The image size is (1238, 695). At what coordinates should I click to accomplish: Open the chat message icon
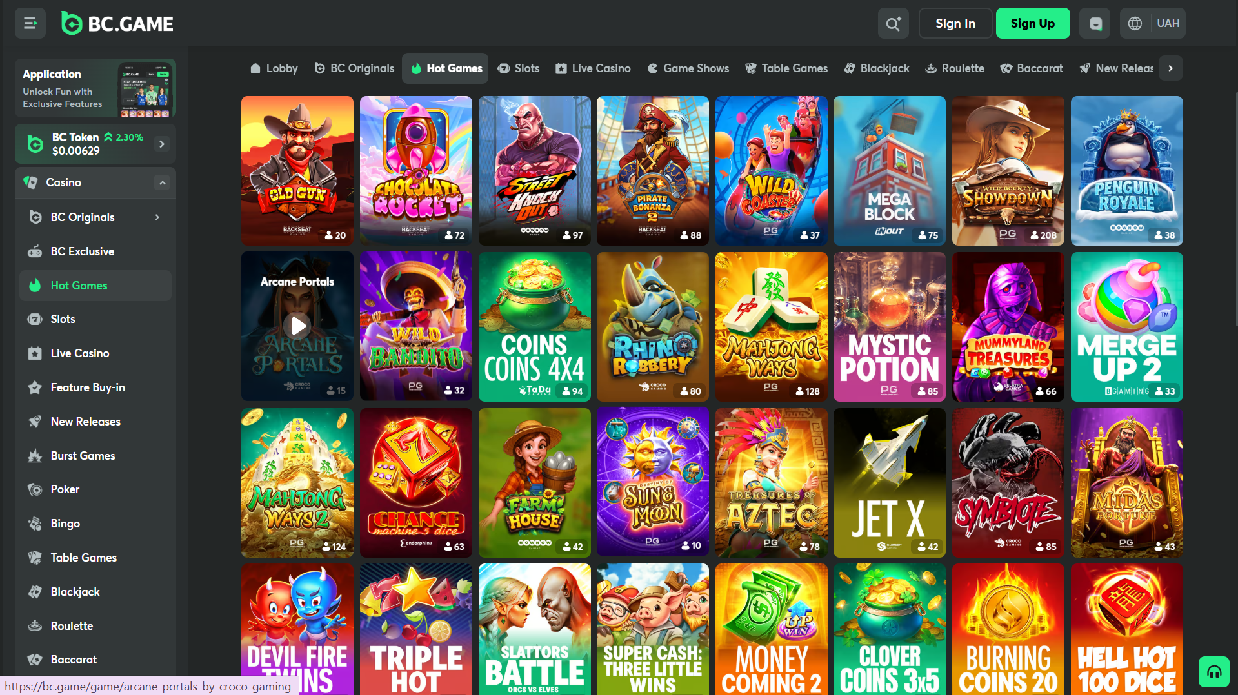(x=1094, y=23)
